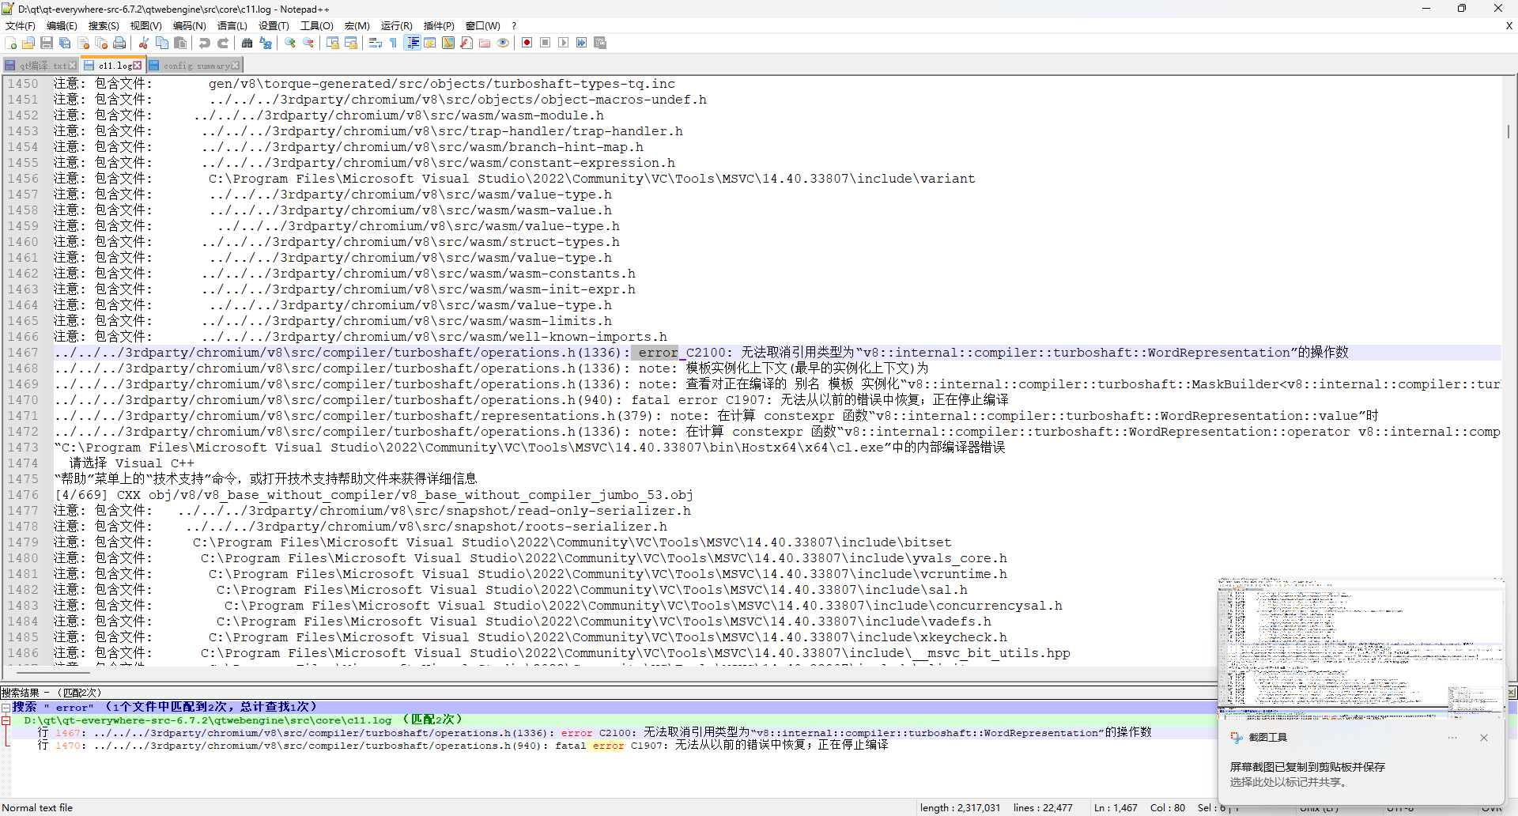Dismiss the 截图工具 notification

[1484, 738]
